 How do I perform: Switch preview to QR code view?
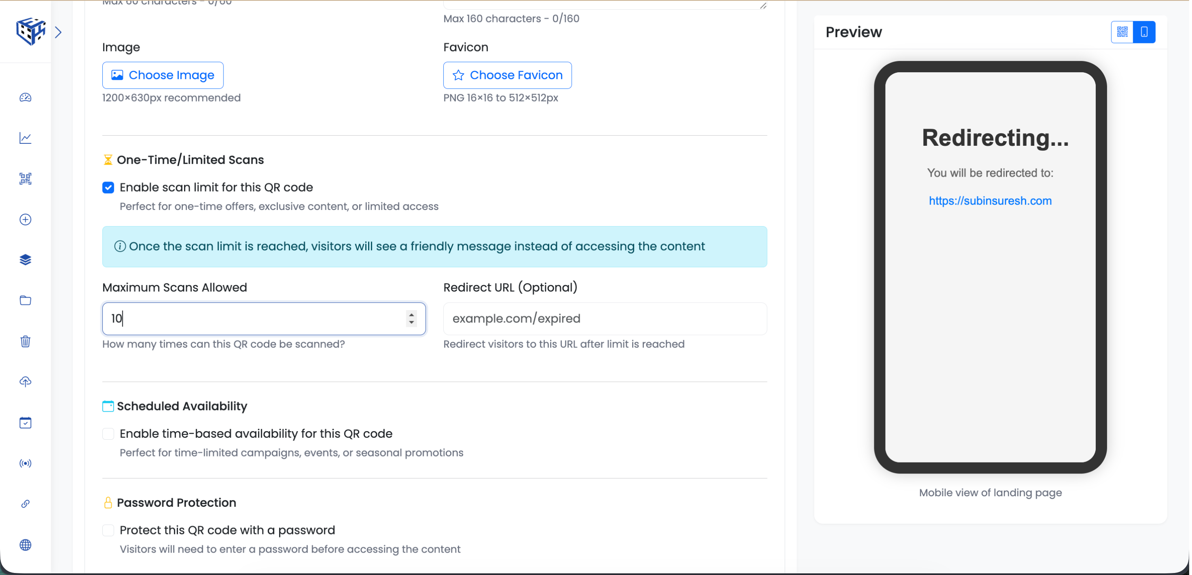point(1122,32)
